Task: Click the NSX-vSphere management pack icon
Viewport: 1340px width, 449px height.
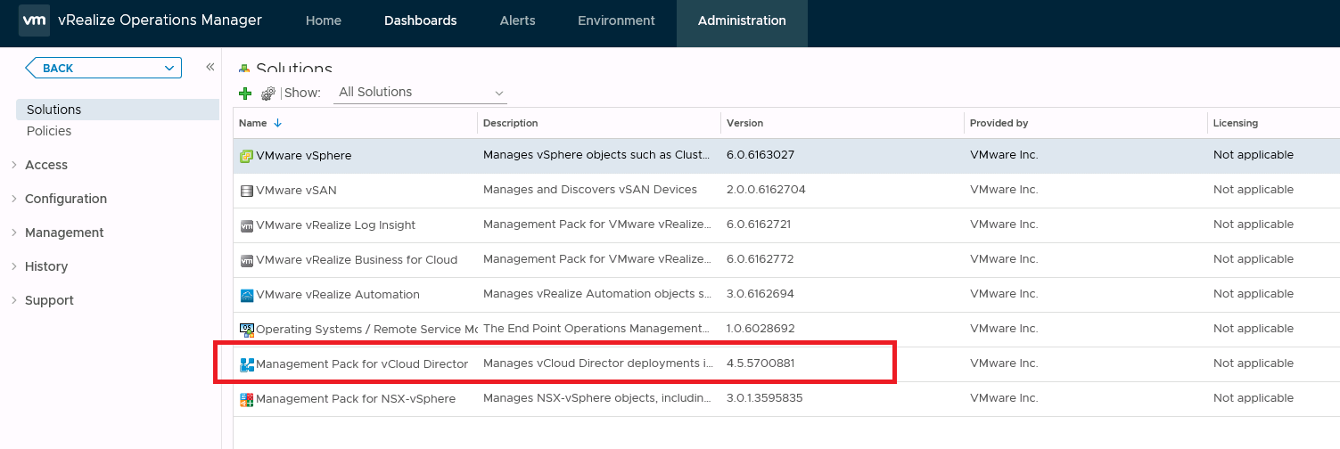Action: pos(247,399)
